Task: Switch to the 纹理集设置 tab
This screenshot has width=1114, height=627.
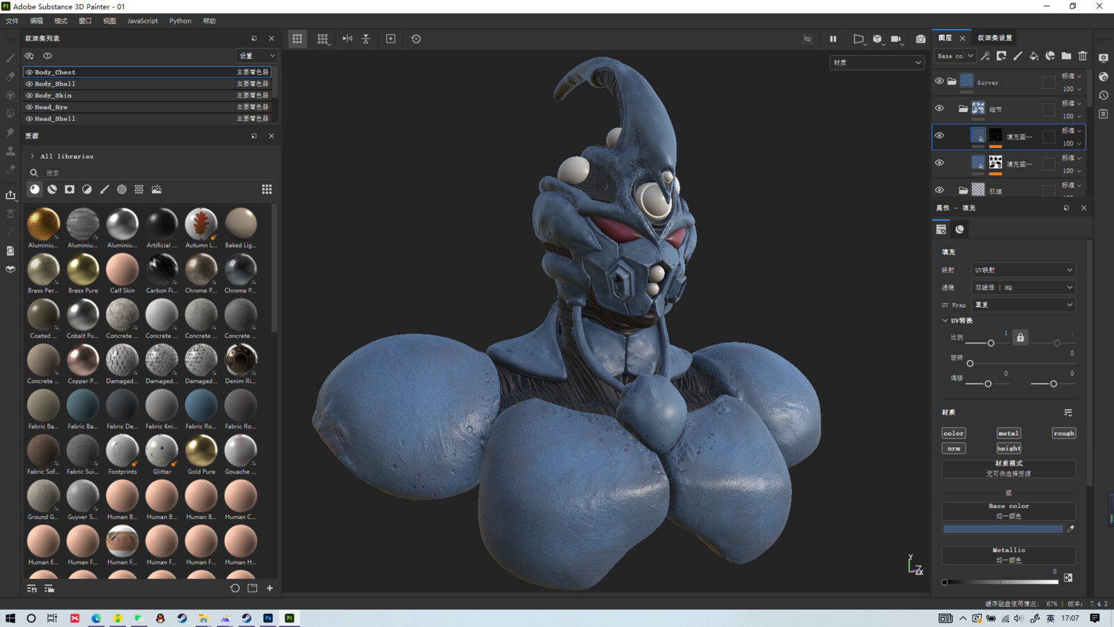Action: [x=995, y=38]
